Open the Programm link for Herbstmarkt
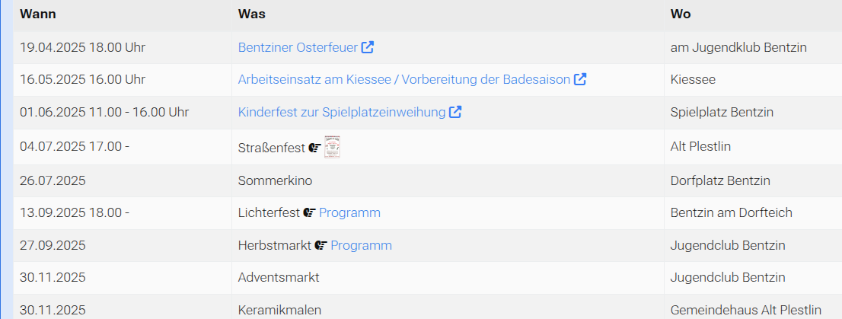 click(361, 245)
